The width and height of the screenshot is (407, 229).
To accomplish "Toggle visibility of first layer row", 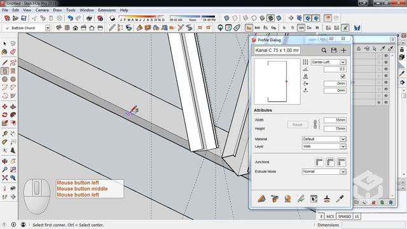I will click(x=386, y=55).
